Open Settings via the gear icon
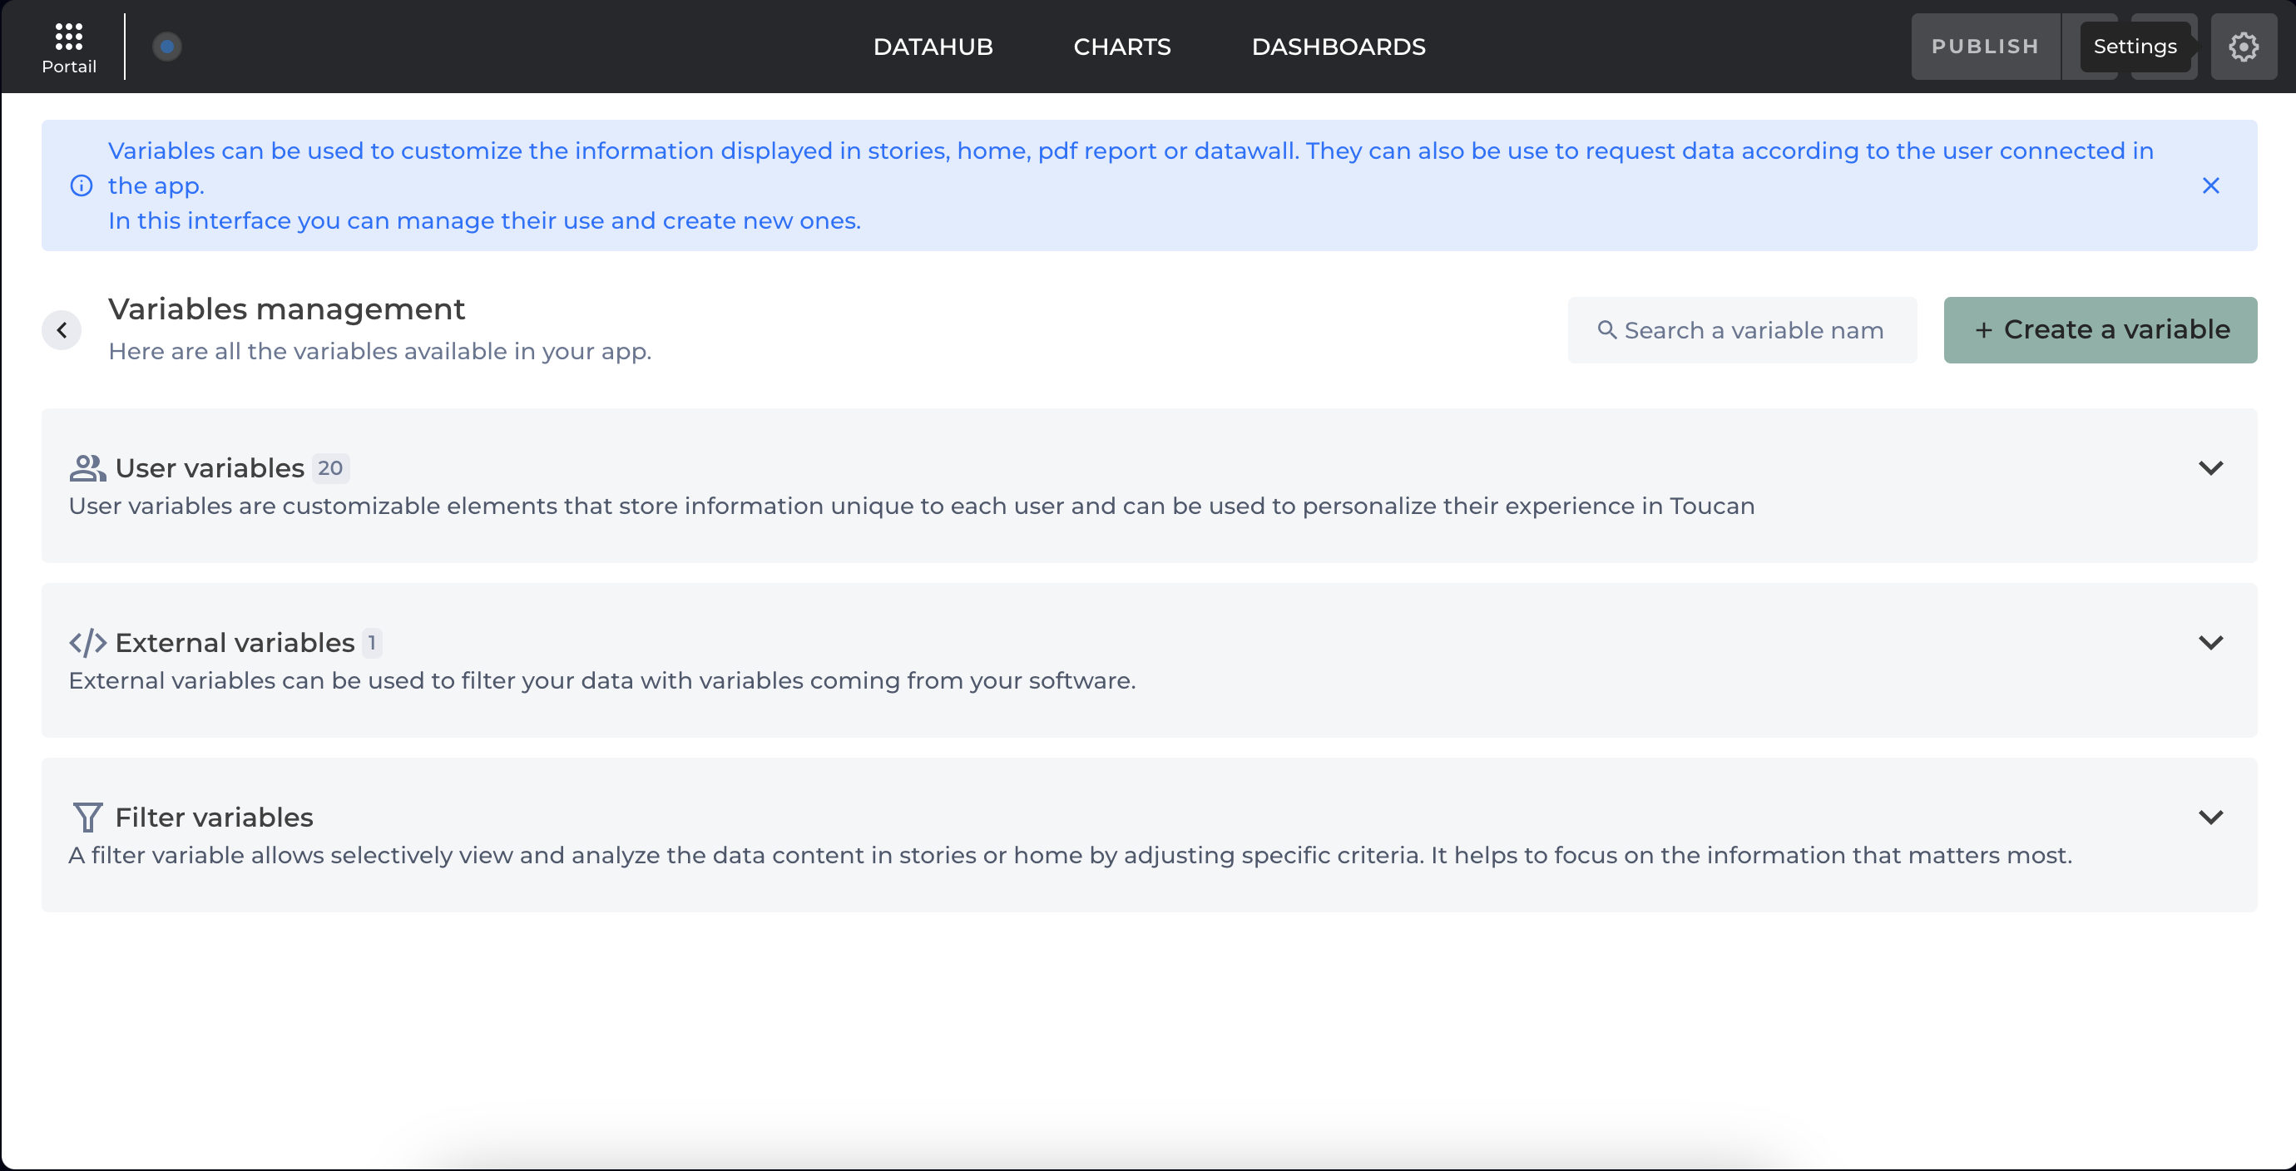The image size is (2296, 1171). point(2243,47)
